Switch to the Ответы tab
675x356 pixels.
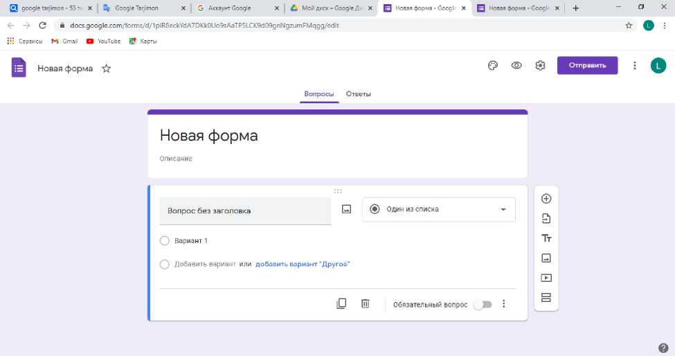coord(358,94)
